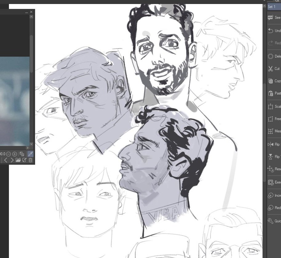
Task: Clear the Sub View image with trash icon
Action: point(30,160)
